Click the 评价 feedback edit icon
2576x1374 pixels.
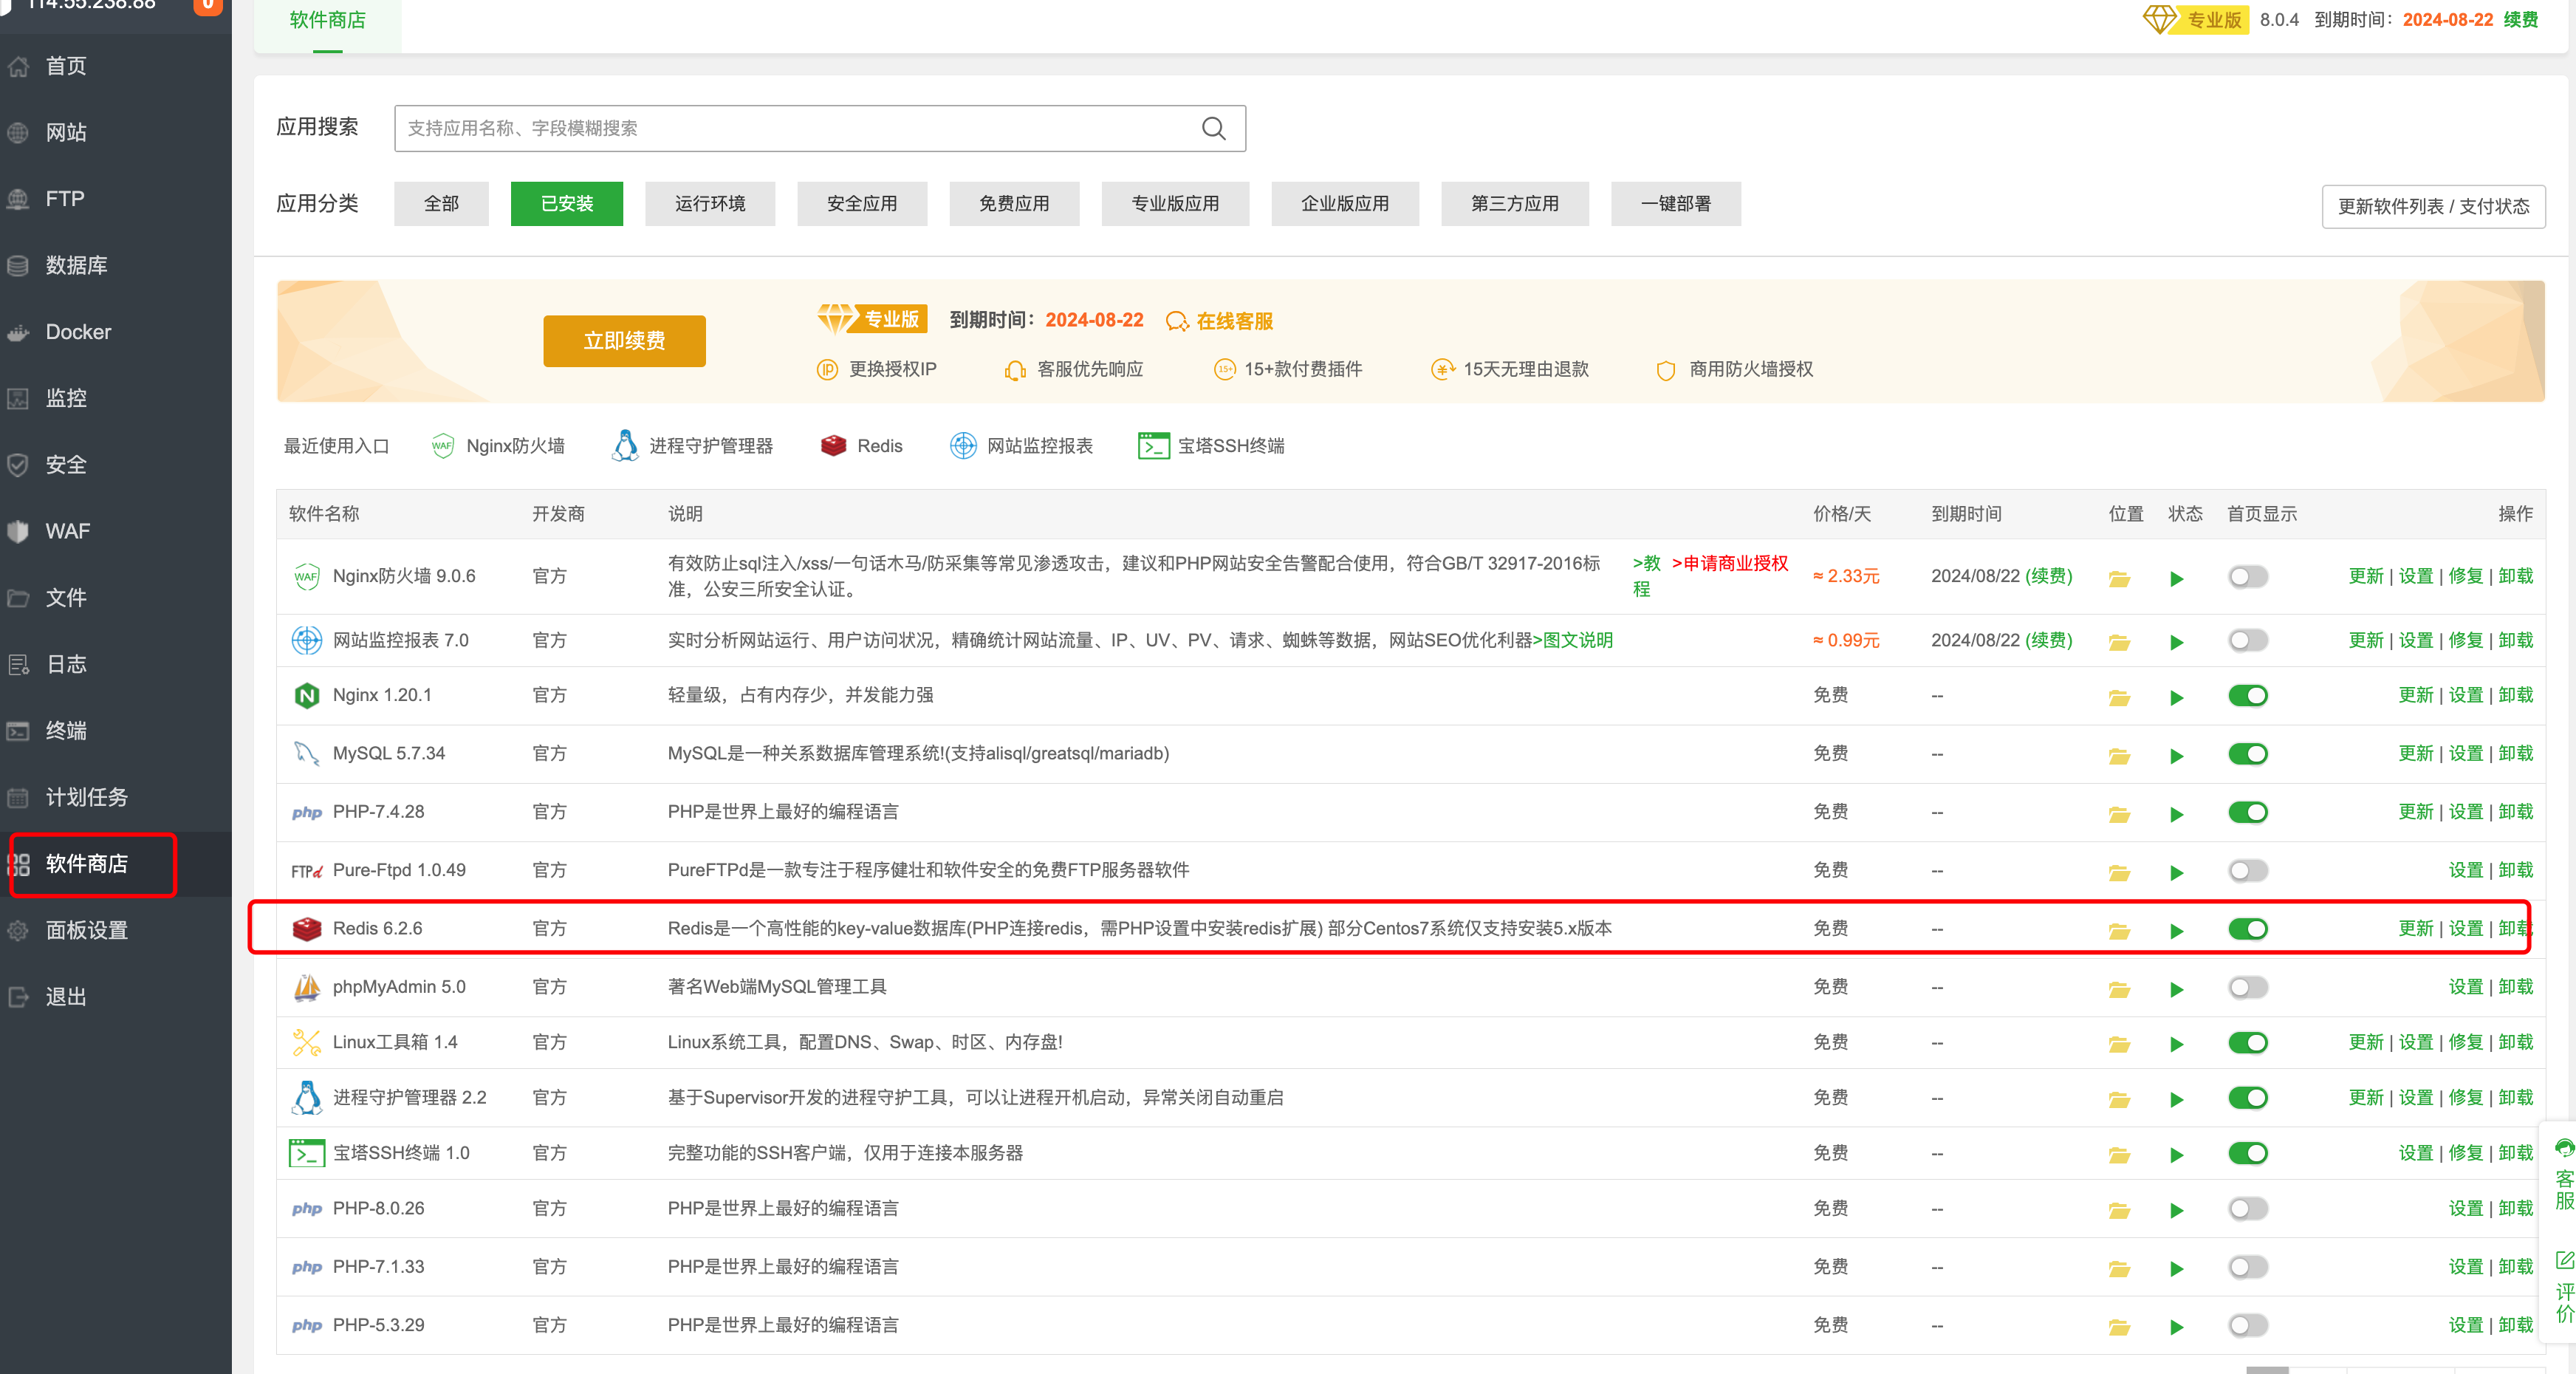(2564, 1260)
